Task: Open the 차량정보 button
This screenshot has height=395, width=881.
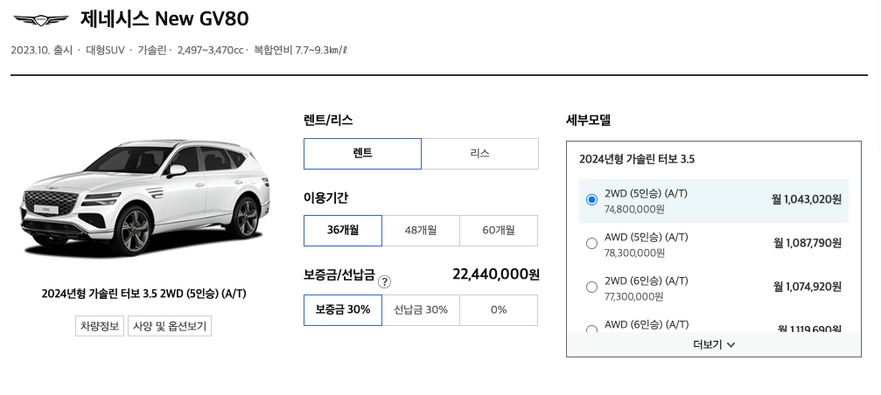Action: pos(99,326)
